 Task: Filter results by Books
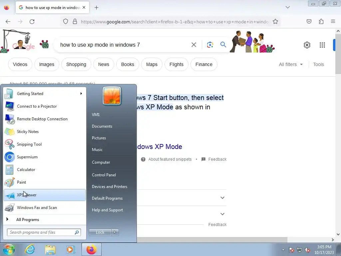(128, 64)
